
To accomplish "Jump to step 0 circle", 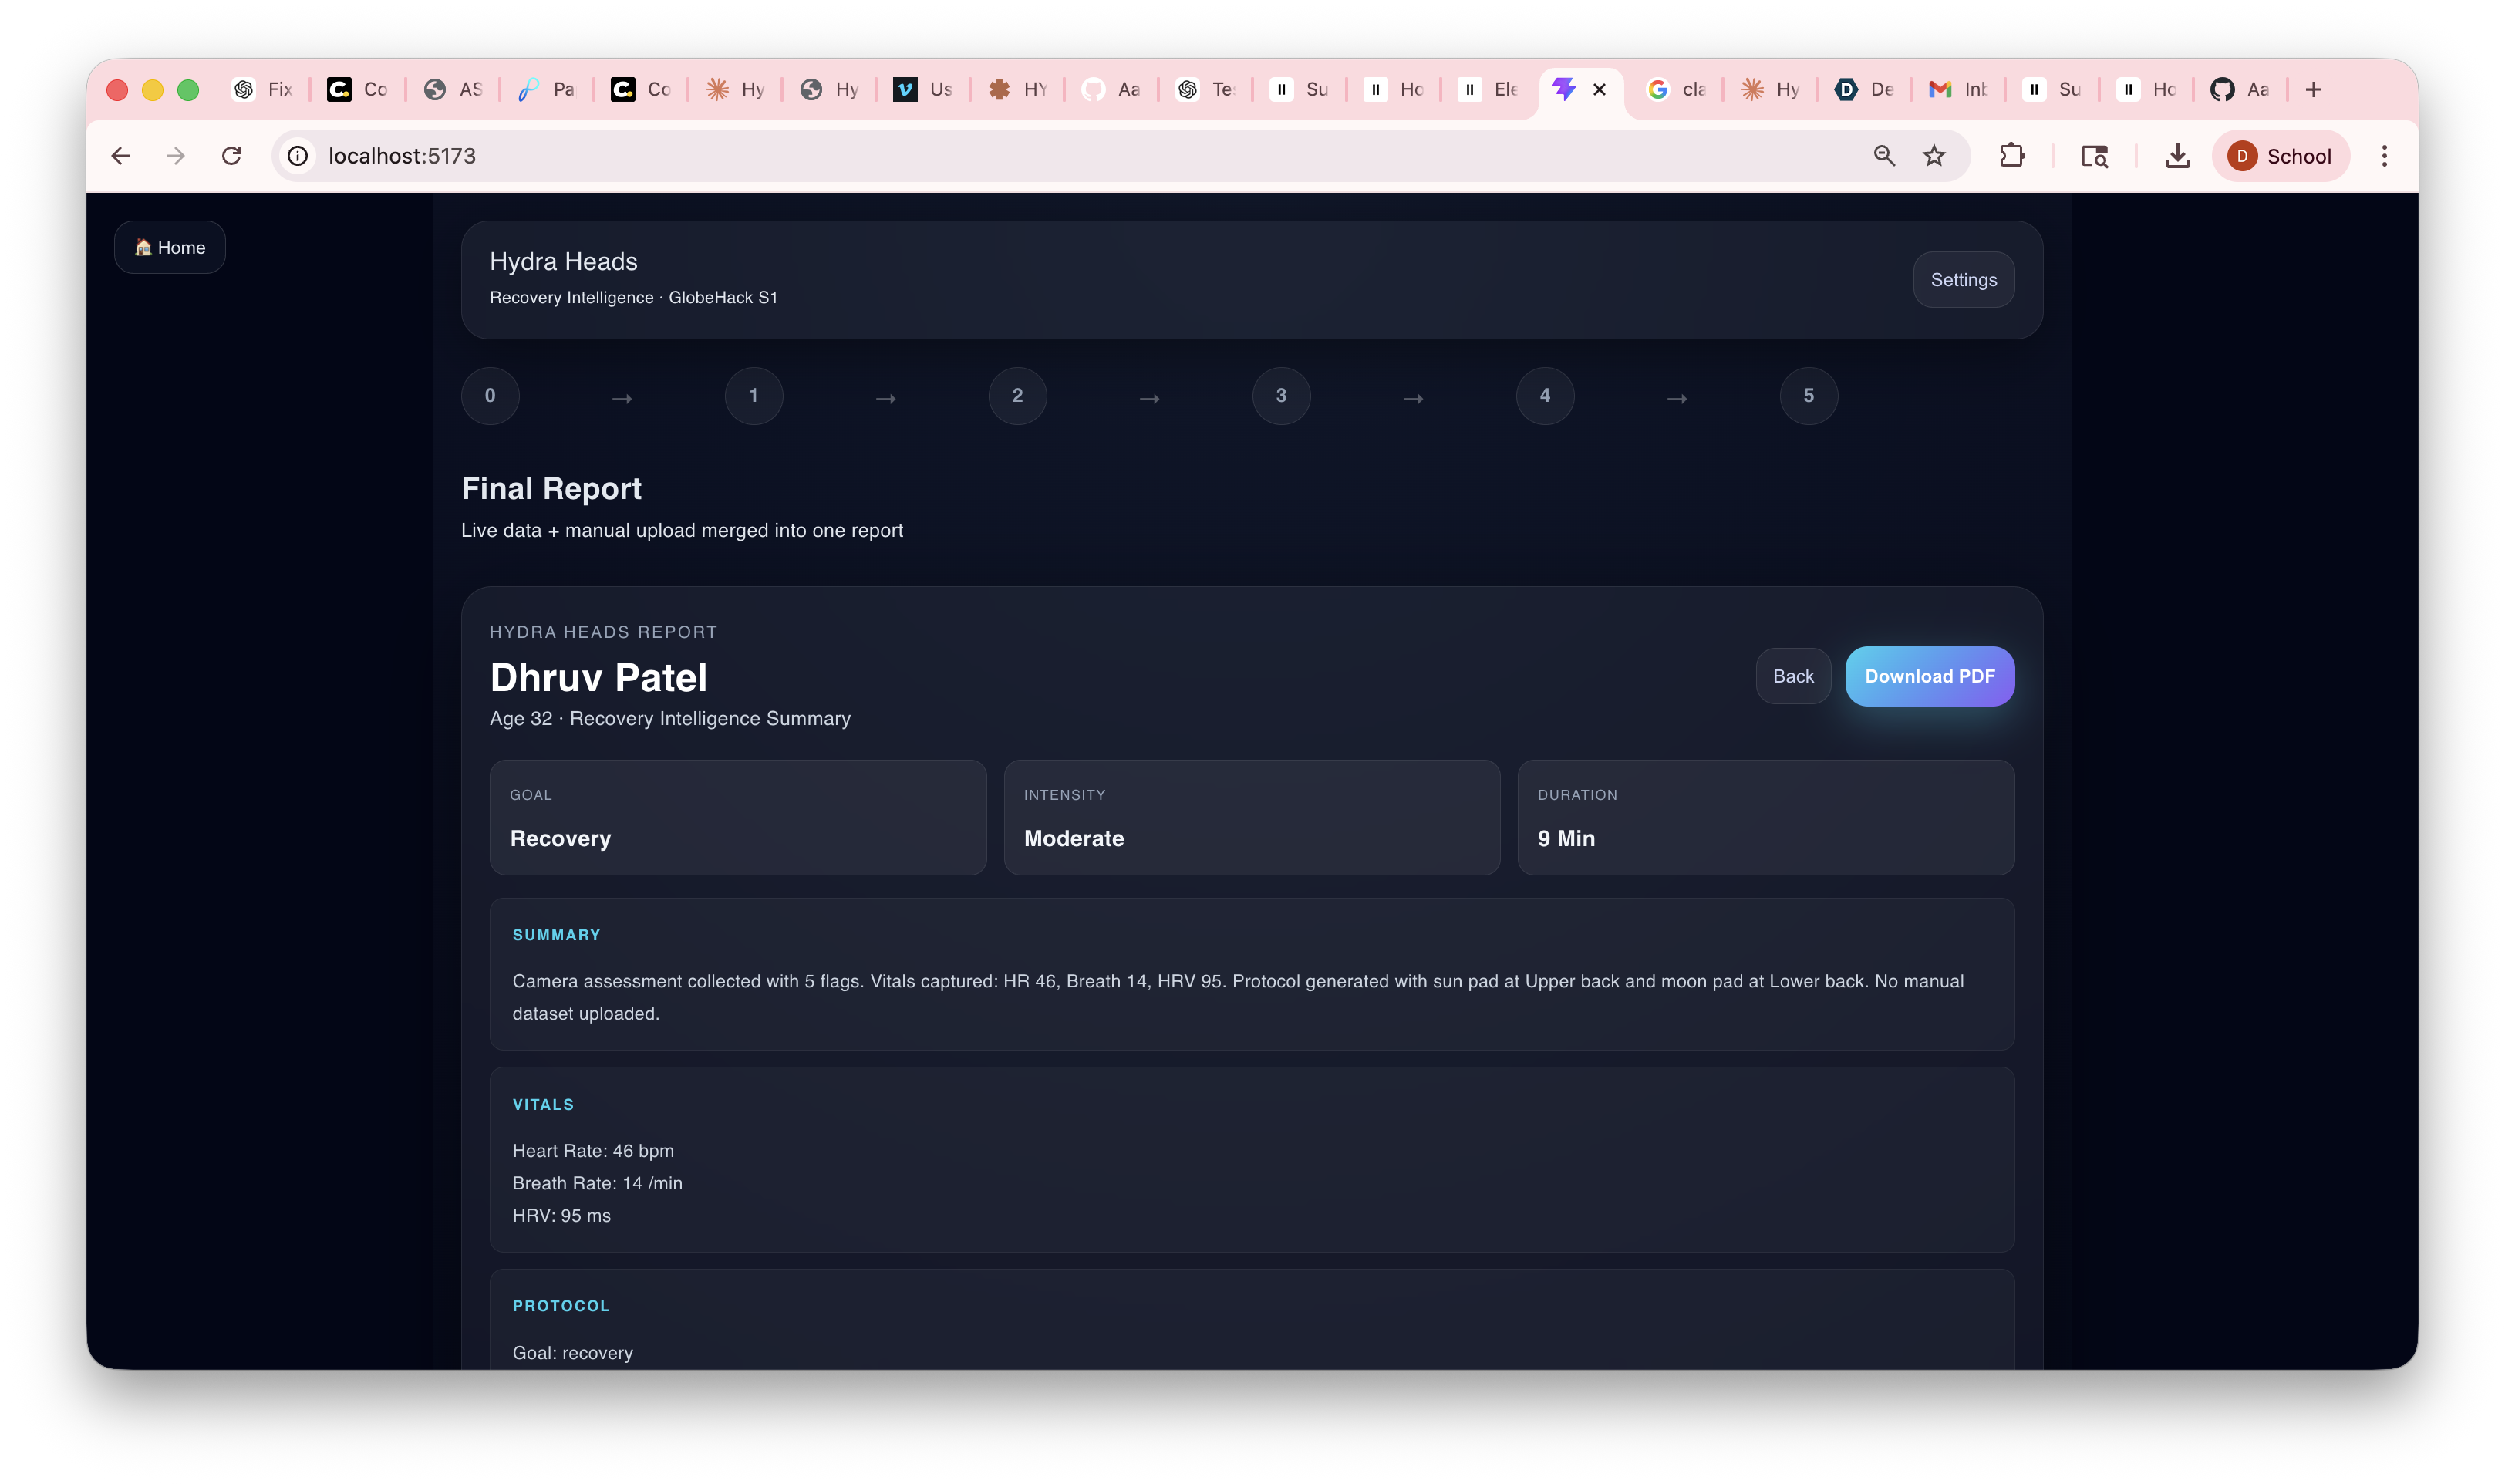I will (490, 396).
